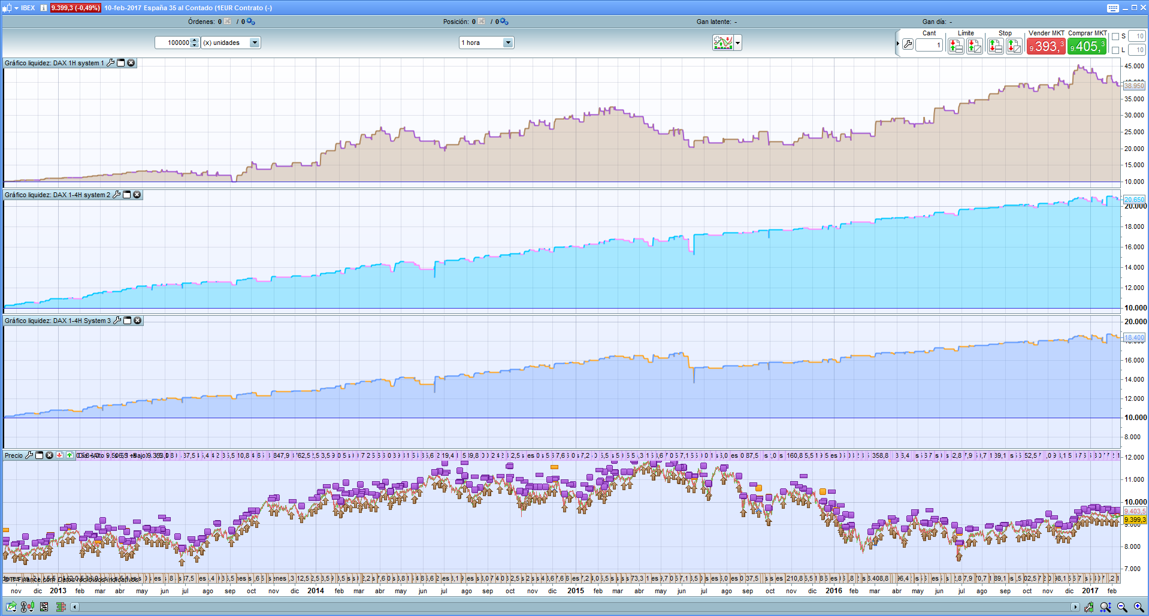
Task: Open the order panel wrench settings
Action: click(908, 44)
